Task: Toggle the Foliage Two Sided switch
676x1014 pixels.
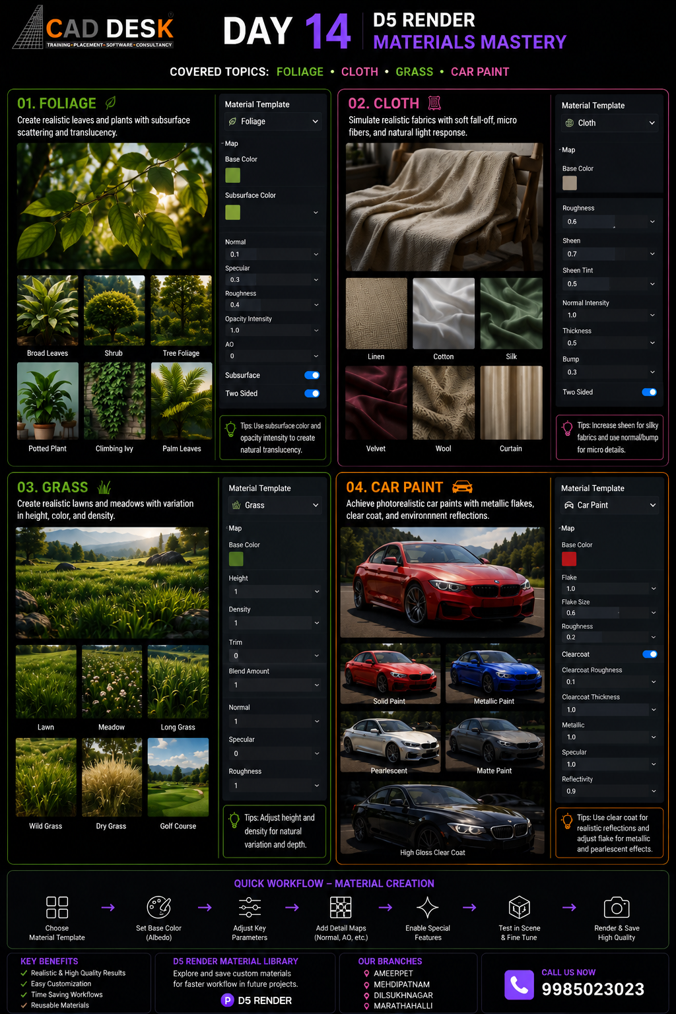Action: tap(312, 393)
